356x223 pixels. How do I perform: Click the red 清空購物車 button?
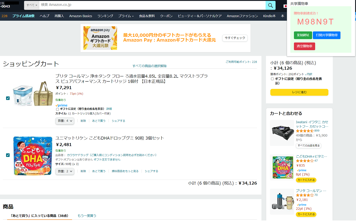pos(305,46)
